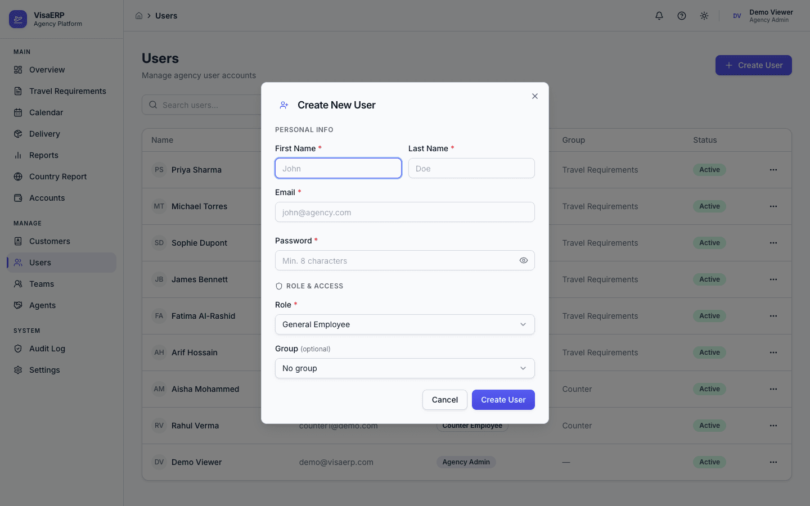The height and width of the screenshot is (506, 810).
Task: Expand the Group dropdown showing No group
Action: click(x=404, y=368)
